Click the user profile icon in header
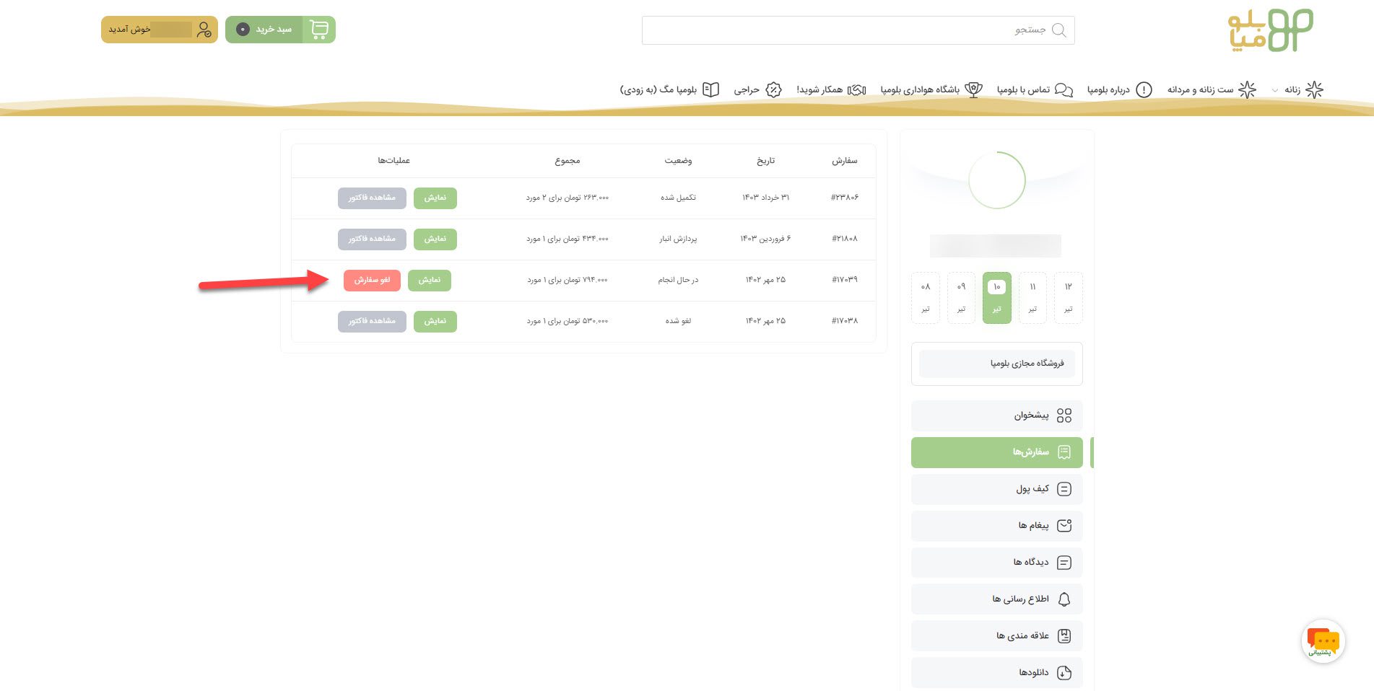 [x=204, y=30]
